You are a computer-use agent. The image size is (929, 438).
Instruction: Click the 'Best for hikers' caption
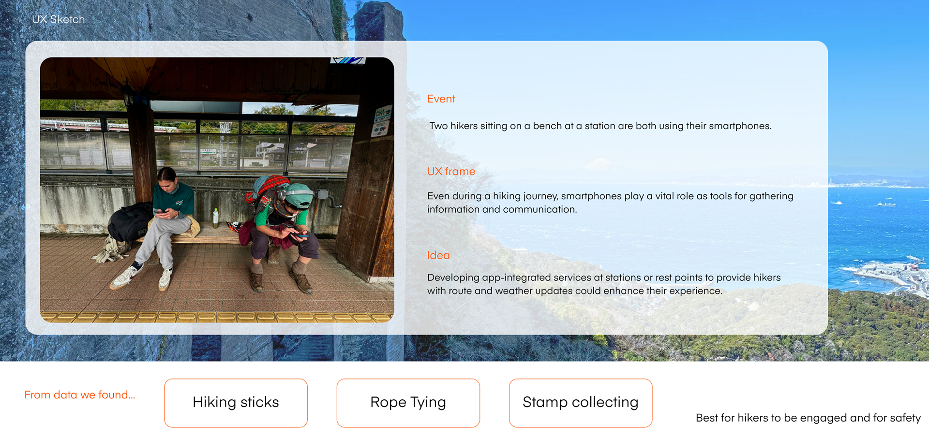pyautogui.click(x=808, y=418)
